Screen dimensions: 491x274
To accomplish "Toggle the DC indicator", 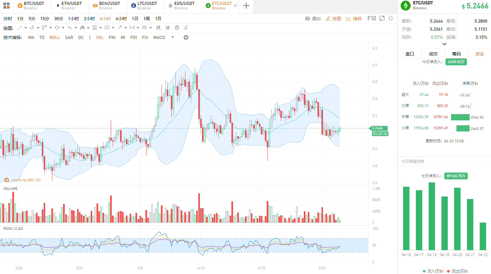I will [x=81, y=37].
